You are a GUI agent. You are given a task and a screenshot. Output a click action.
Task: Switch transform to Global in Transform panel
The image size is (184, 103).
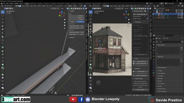[72, 22]
